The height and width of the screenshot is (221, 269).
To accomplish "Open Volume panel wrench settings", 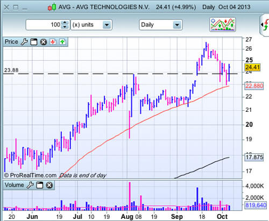I will point(30,185).
